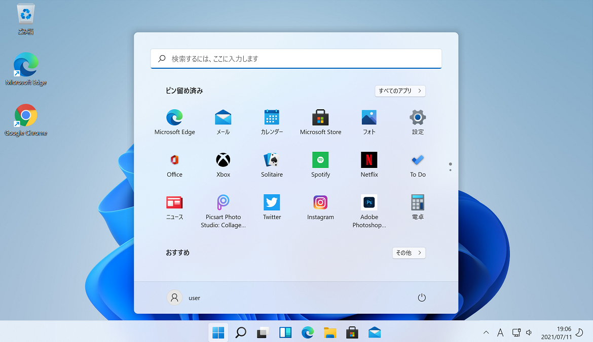Viewport: 593px width, 342px height.
Task: Launch Edge from the taskbar
Action: [308, 332]
